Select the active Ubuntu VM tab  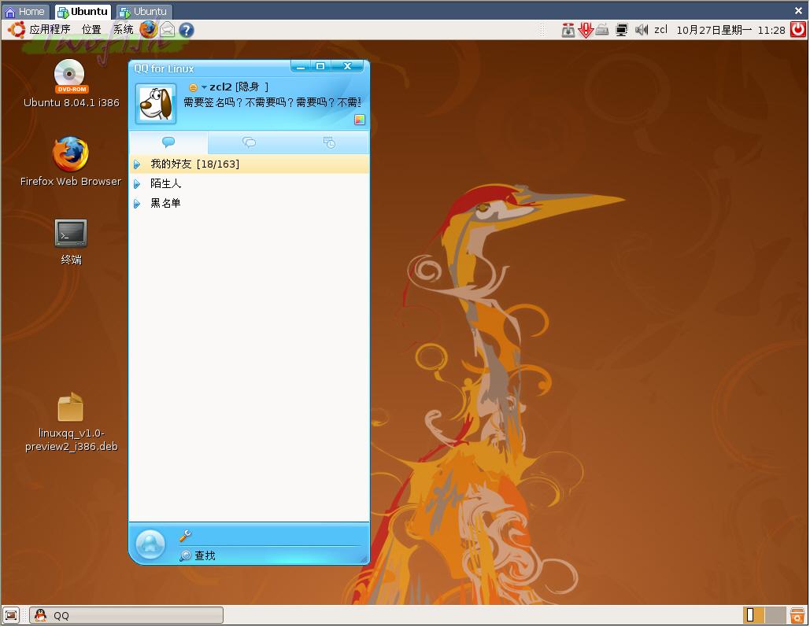click(83, 11)
